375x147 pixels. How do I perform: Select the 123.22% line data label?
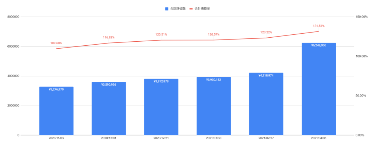click(266, 33)
